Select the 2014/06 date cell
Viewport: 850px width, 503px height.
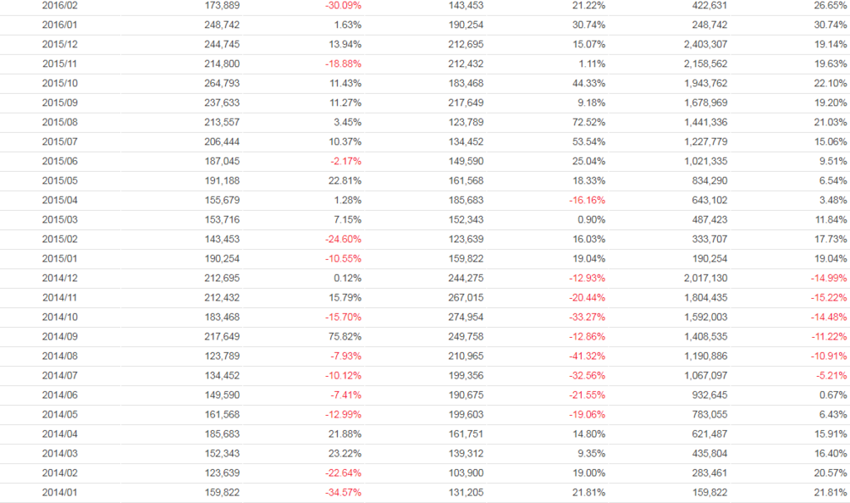click(60, 395)
